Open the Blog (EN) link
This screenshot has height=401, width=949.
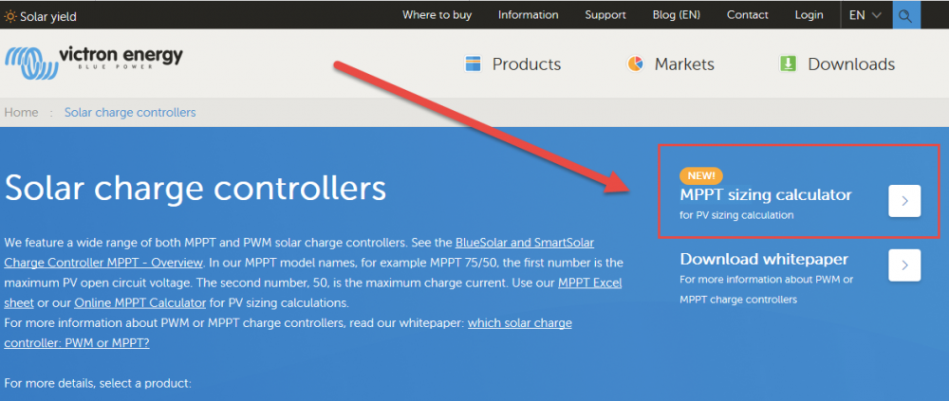pyautogui.click(x=676, y=15)
